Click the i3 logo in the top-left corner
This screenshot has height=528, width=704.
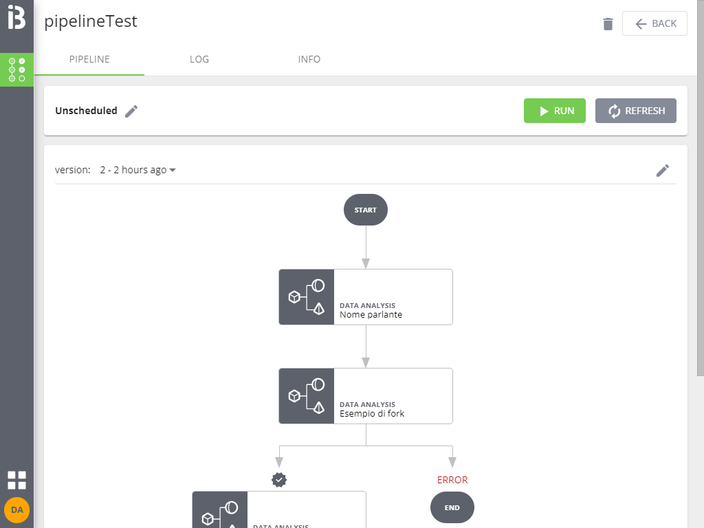click(16, 16)
